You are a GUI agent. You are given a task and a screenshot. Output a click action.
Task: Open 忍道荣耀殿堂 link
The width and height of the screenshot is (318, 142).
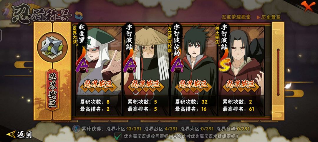click(x=236, y=17)
